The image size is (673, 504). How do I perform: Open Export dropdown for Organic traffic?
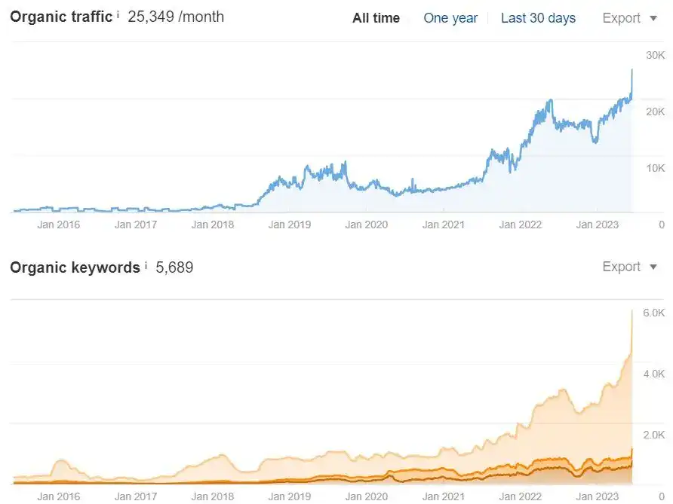point(629,18)
